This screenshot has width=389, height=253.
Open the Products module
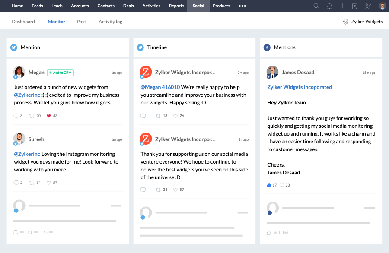point(221,6)
